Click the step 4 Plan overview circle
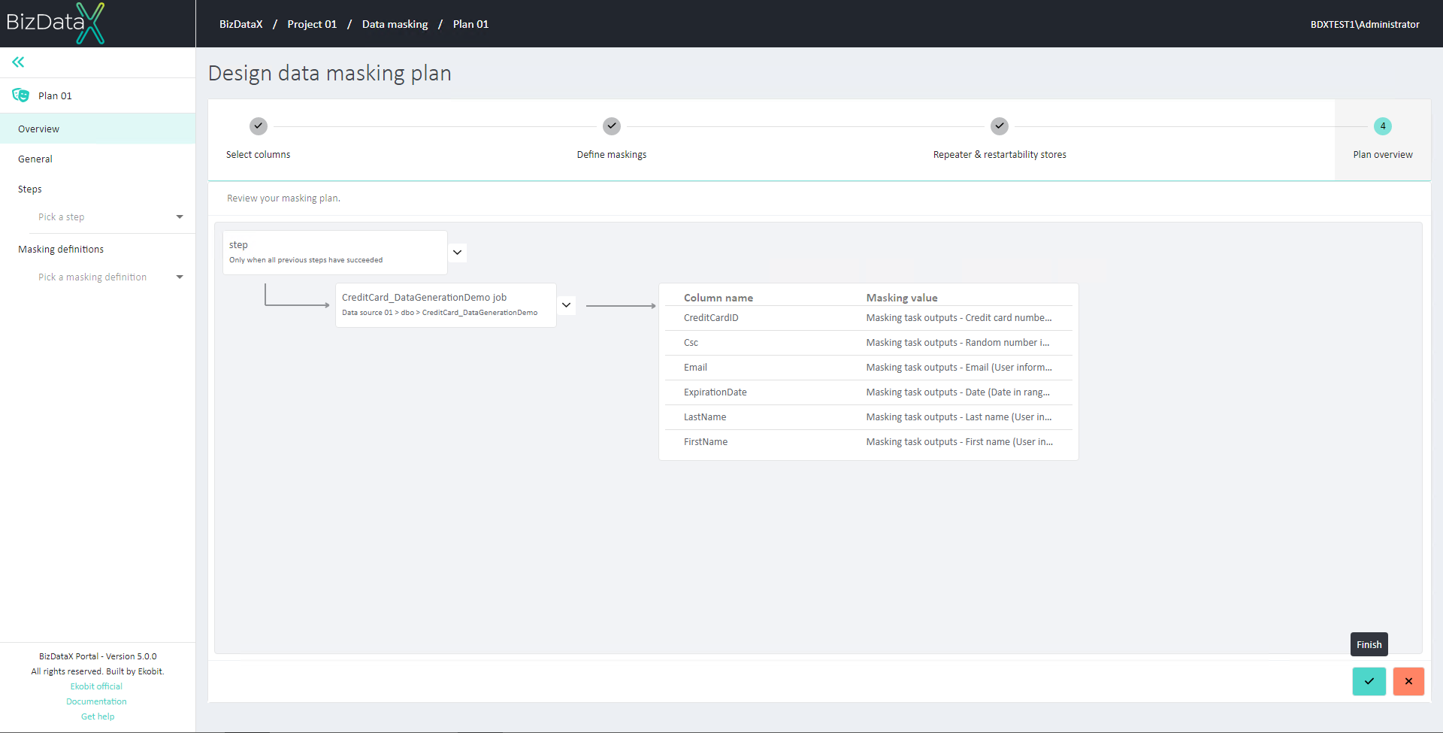1443x733 pixels. [x=1383, y=126]
